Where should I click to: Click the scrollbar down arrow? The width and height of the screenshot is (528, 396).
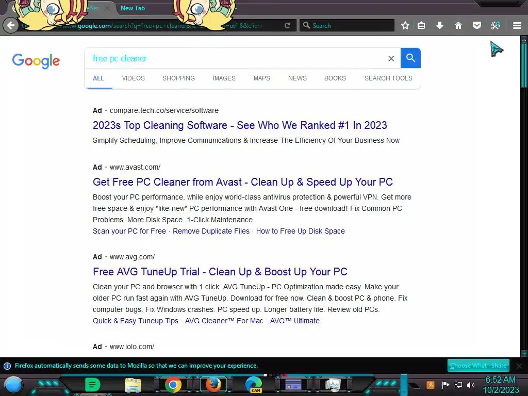[524, 354]
